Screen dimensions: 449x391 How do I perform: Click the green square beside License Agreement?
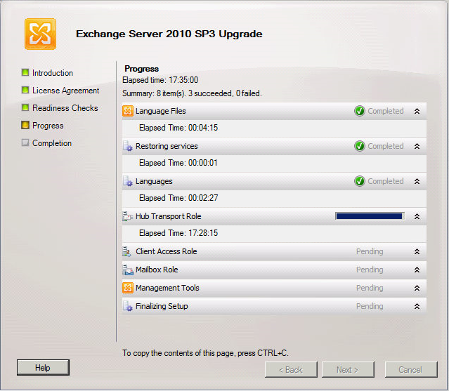click(x=25, y=90)
